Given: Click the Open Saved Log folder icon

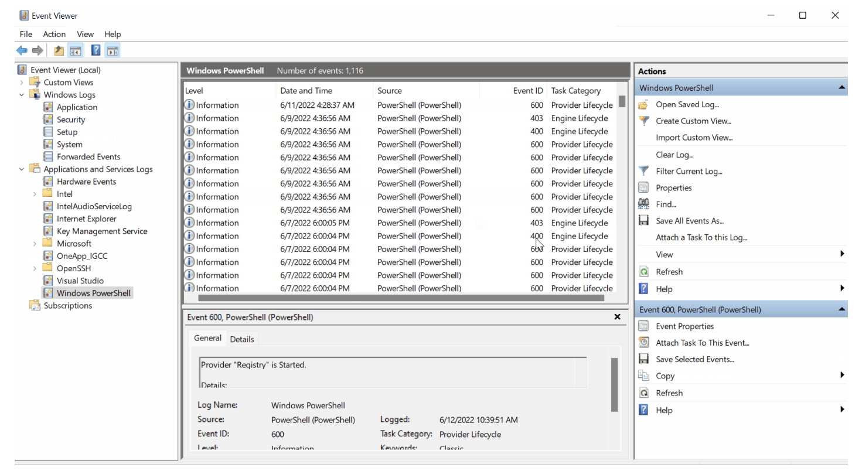Looking at the screenshot, I should point(643,105).
